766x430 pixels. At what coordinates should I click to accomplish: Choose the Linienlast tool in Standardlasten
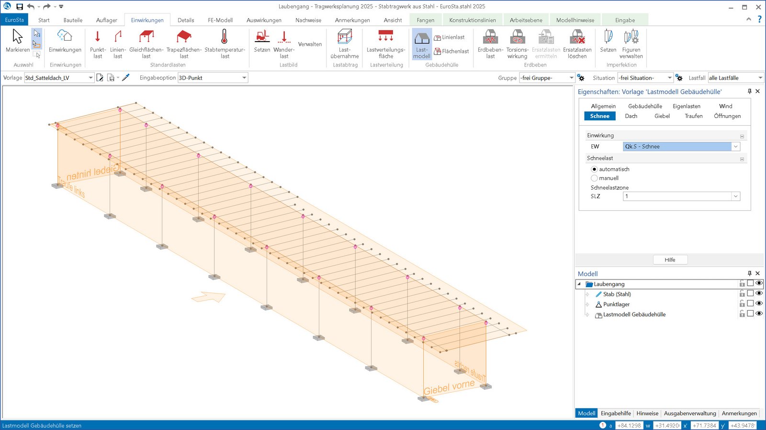tap(118, 44)
